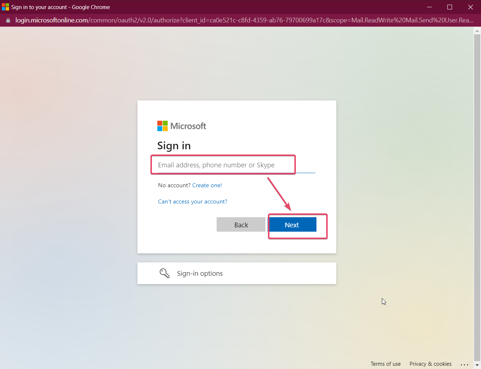This screenshot has height=369, width=481.
Task: Click the Microsoft favicon in the title bar
Action: coord(5,7)
